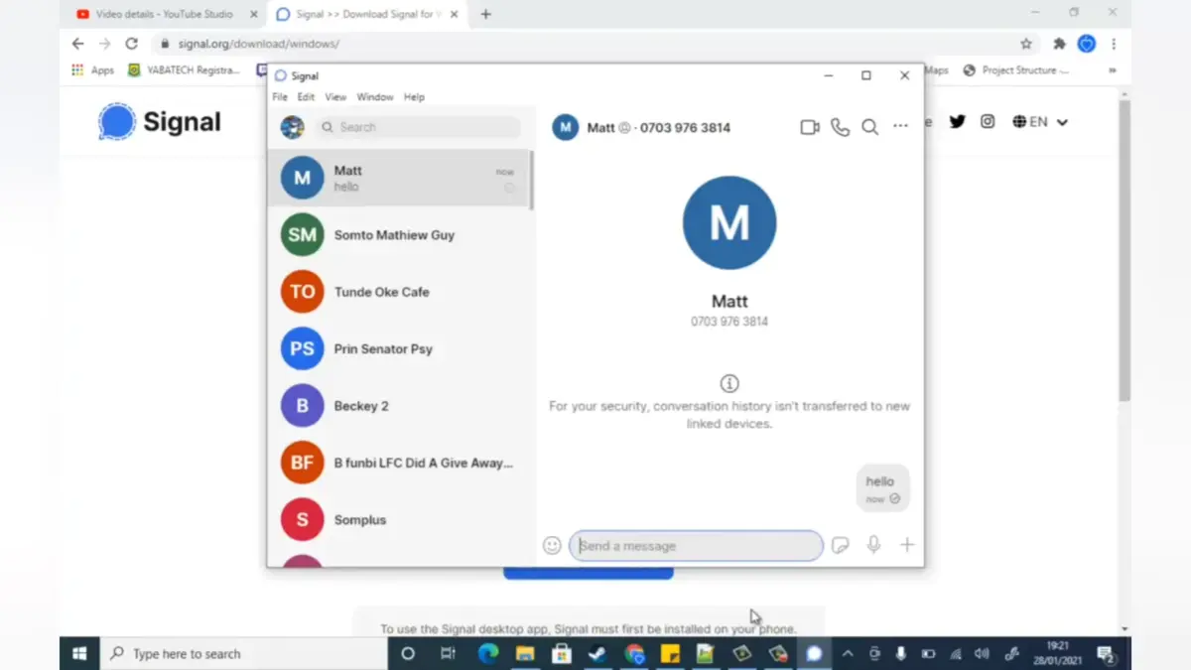Open the conversation's three-dot menu
1191x670 pixels.
[x=900, y=126]
